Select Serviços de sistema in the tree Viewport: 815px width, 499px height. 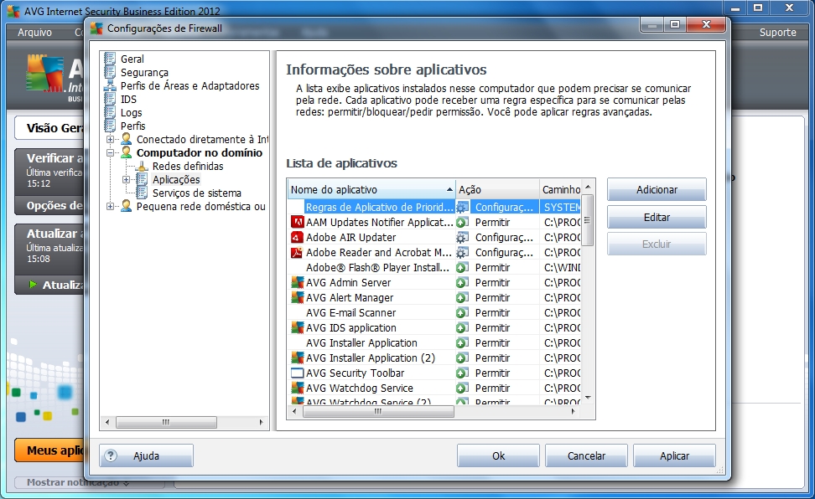[x=196, y=193]
